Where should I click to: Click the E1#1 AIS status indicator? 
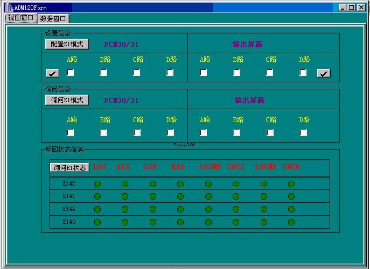coord(125,196)
